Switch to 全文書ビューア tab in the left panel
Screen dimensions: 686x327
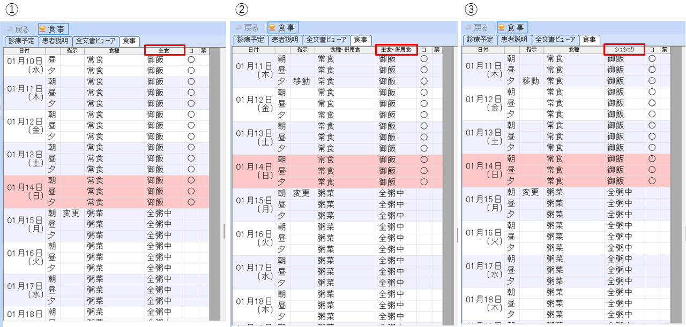click(95, 41)
